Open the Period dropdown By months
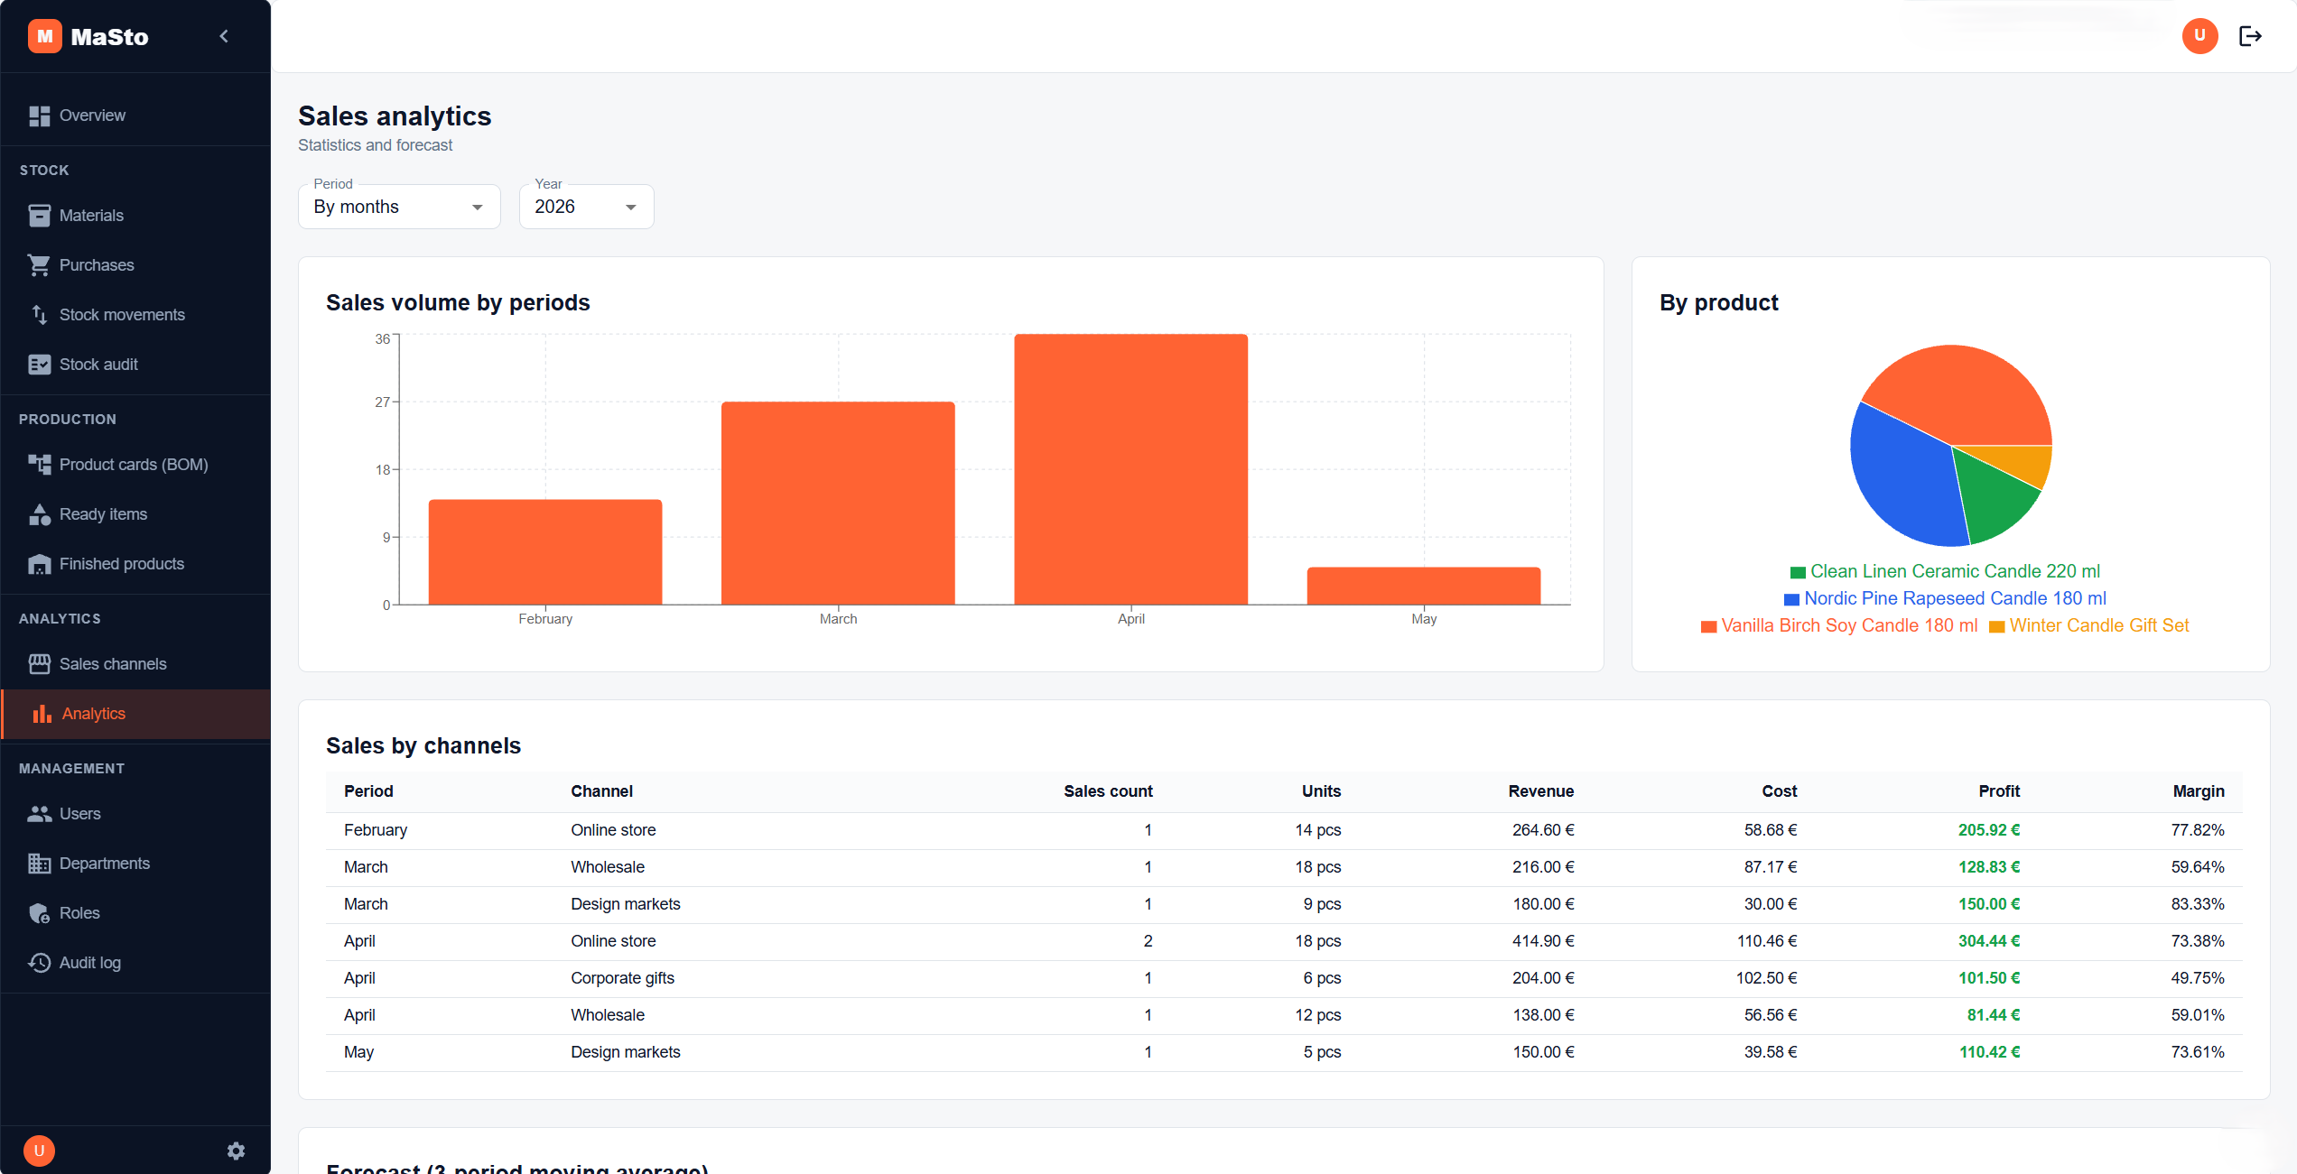Screen dimensions: 2297x1174 [399, 207]
